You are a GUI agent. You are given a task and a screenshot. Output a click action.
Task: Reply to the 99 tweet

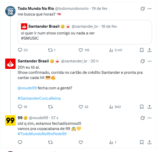[x=20, y=142]
